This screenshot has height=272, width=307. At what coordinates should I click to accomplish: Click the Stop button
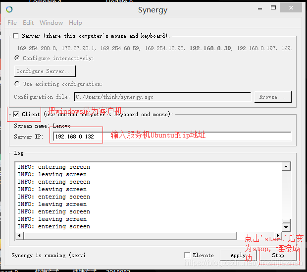coord(278,255)
